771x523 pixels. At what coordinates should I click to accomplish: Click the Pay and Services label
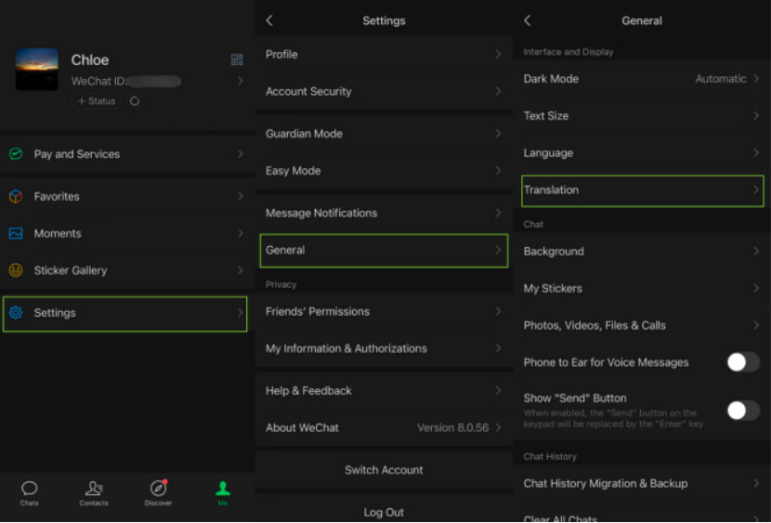(77, 154)
